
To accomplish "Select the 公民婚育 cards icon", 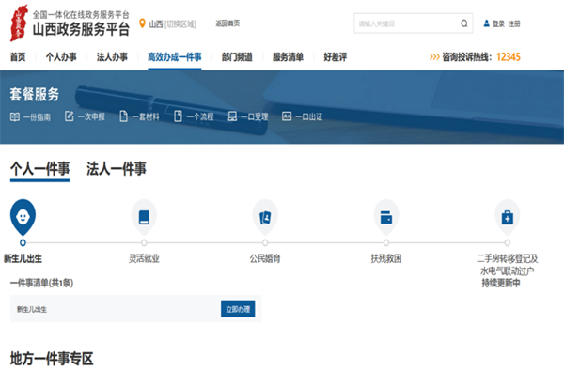I will click(265, 217).
